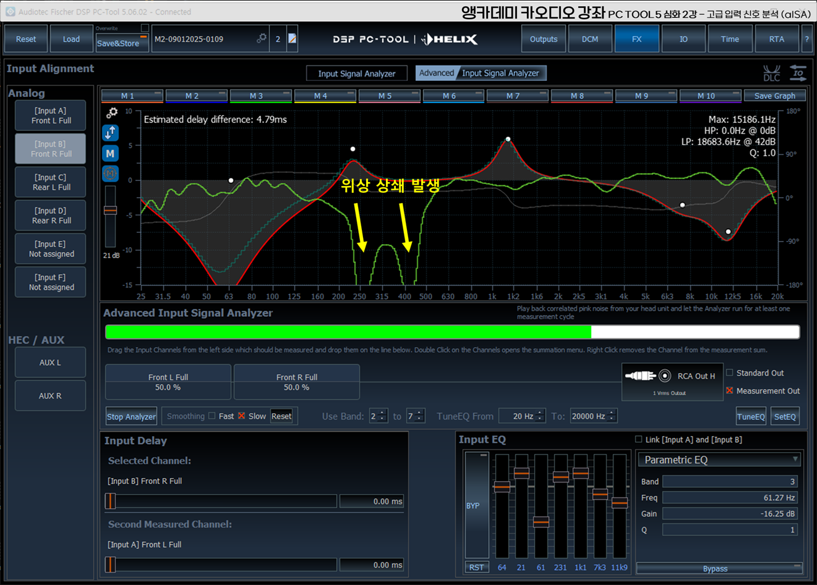Click the Front R Full 50.0 % channel box
The width and height of the screenshot is (817, 585).
tap(297, 382)
